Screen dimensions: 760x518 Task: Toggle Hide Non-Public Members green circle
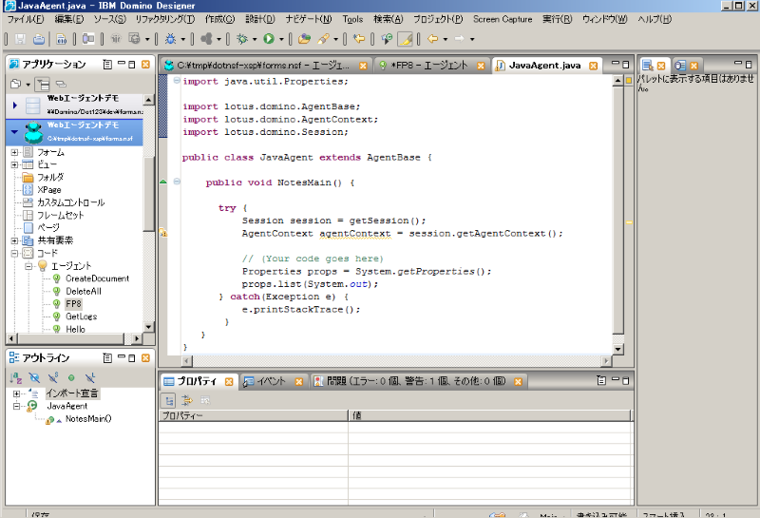click(71, 377)
